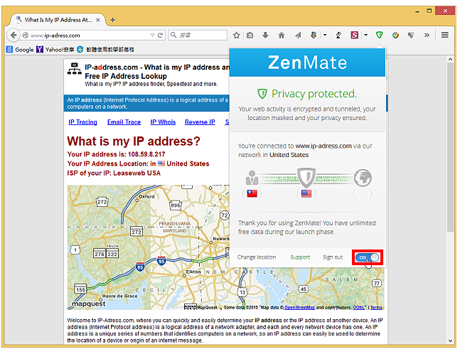Screen dimensions: 465x354
Task: Click the IP address text 108.59.8.217
Action: pyautogui.click(x=146, y=154)
